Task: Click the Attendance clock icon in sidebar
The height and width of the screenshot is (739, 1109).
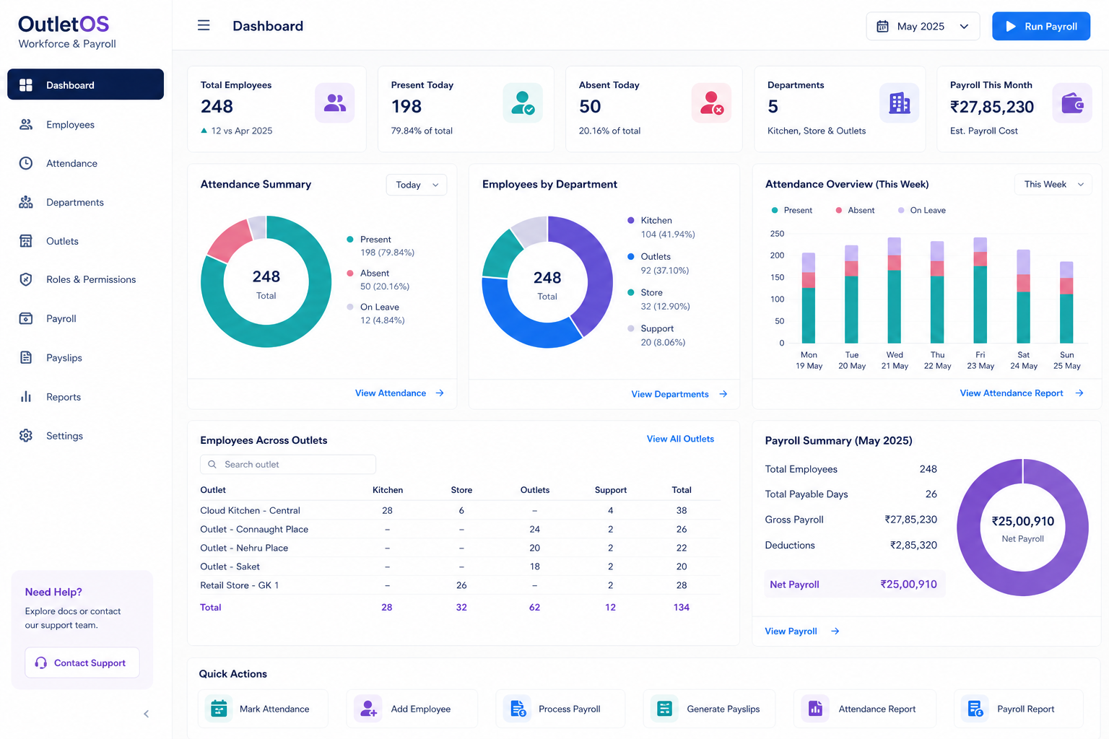Action: point(26,163)
